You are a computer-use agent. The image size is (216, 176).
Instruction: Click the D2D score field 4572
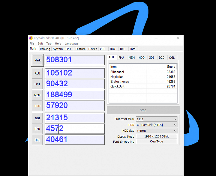[x=75, y=129]
